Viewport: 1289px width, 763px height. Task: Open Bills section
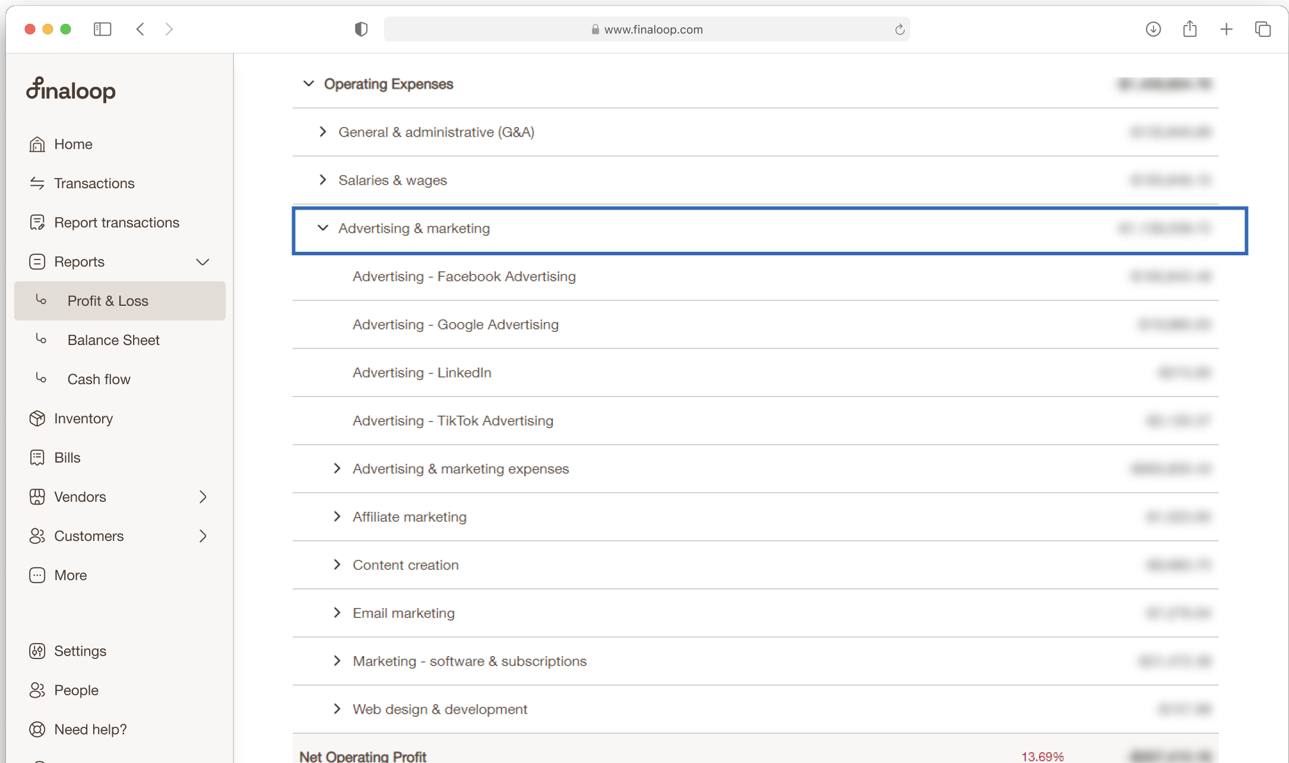67,458
